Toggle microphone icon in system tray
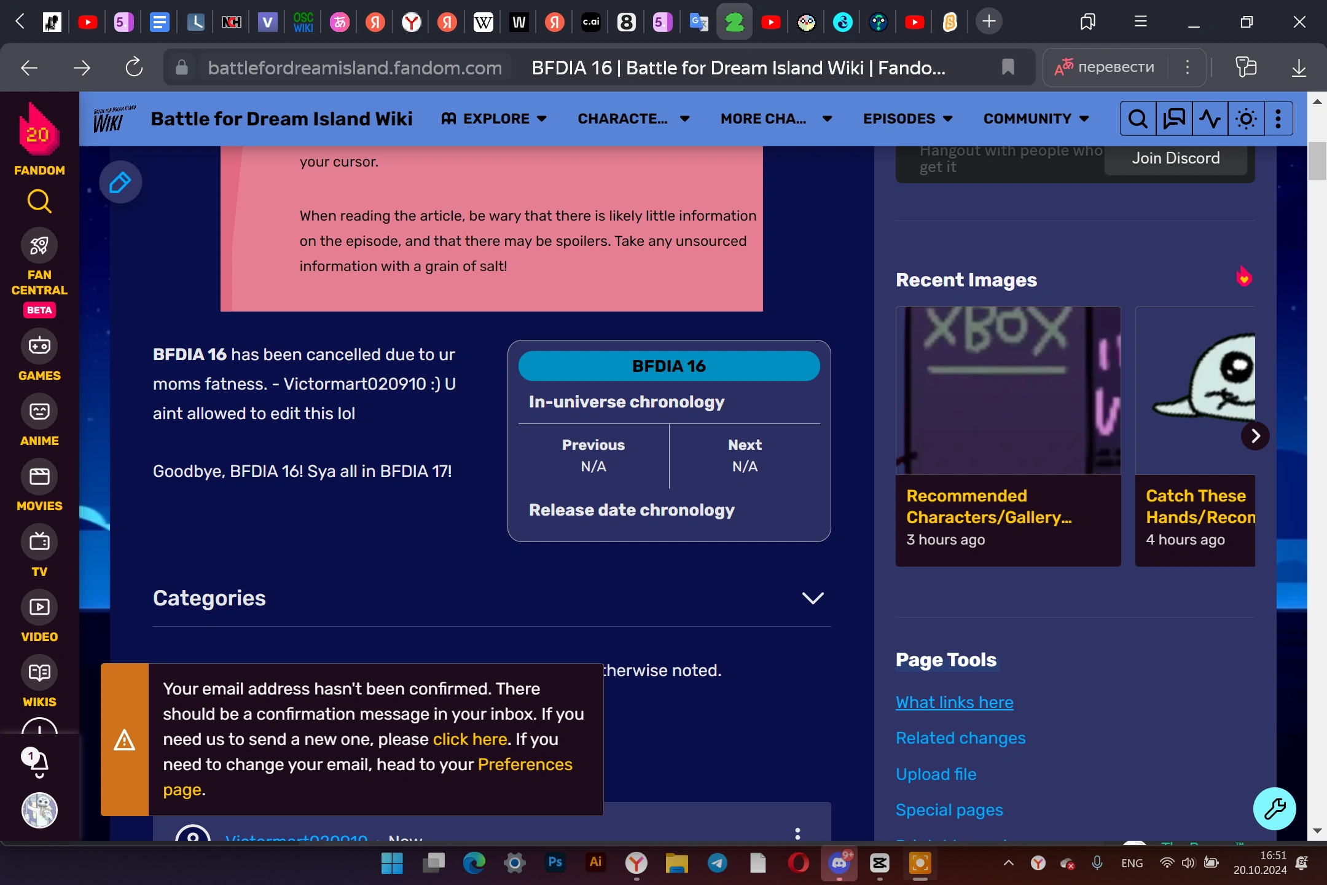The image size is (1327, 885). pos(1097,863)
